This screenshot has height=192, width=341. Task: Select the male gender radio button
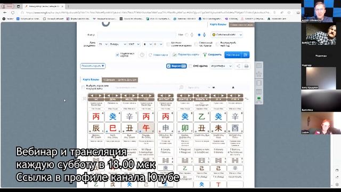[x=199, y=35]
